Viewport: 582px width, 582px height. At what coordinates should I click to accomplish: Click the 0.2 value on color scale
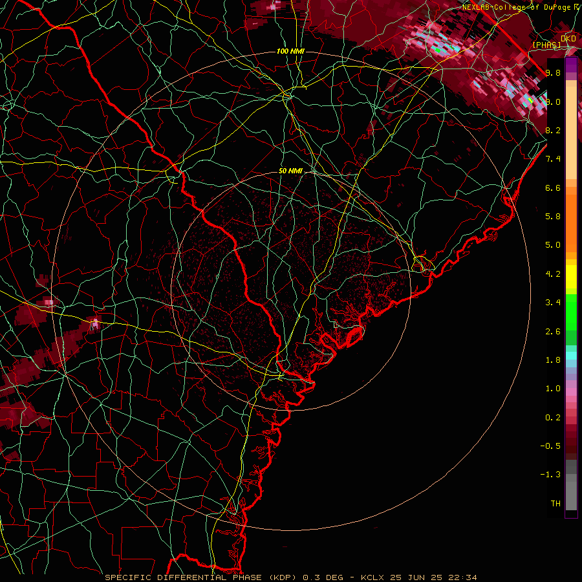pyautogui.click(x=553, y=418)
